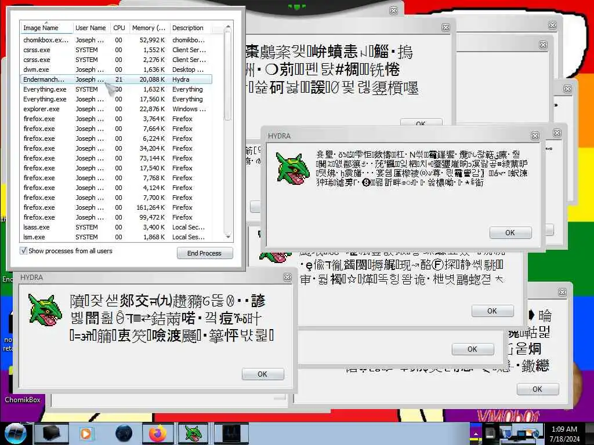Viewport: 594px width, 445px height.
Task: Open the ChomikBox desktop shortcut
Action: pyautogui.click(x=23, y=400)
